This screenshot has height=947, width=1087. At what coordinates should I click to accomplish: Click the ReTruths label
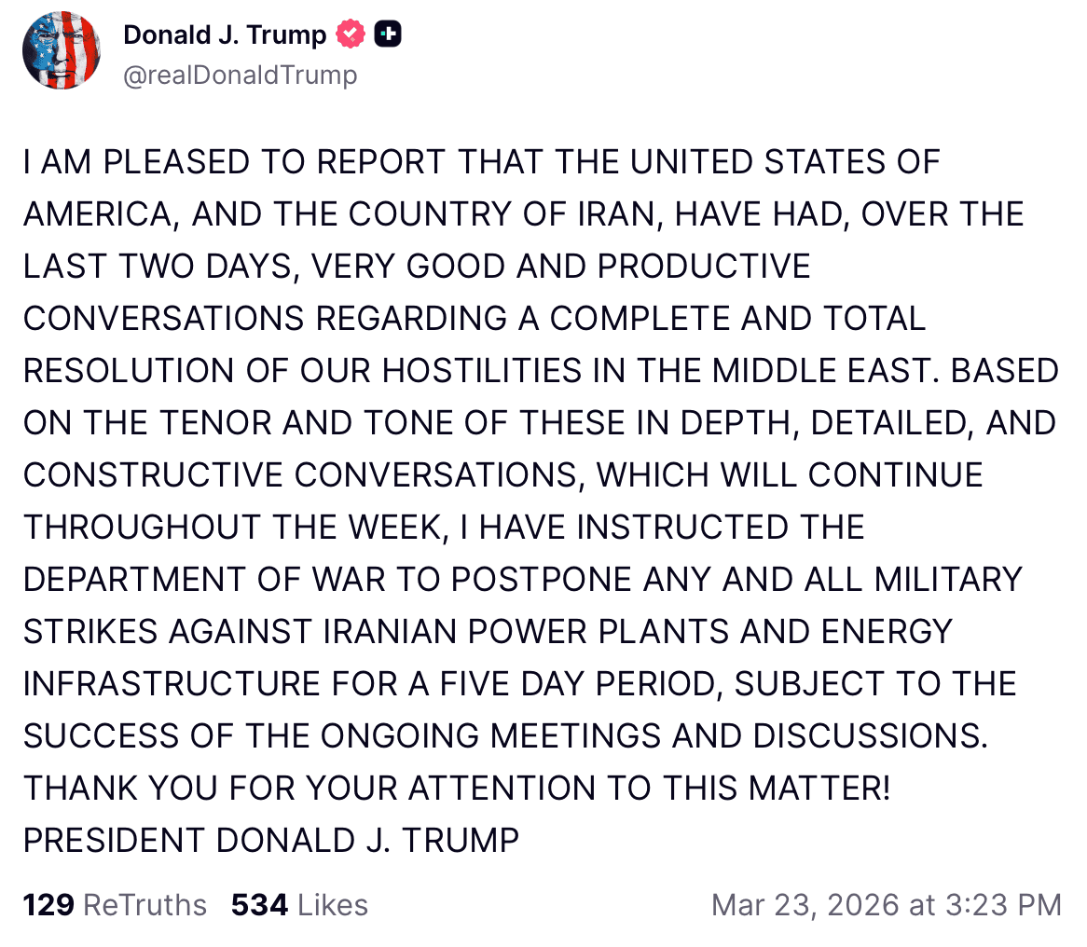(144, 904)
